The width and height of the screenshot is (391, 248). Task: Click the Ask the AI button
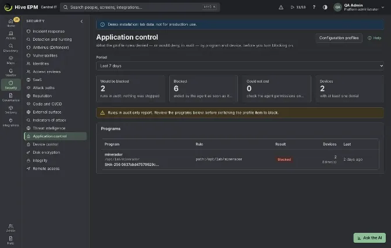(x=369, y=238)
